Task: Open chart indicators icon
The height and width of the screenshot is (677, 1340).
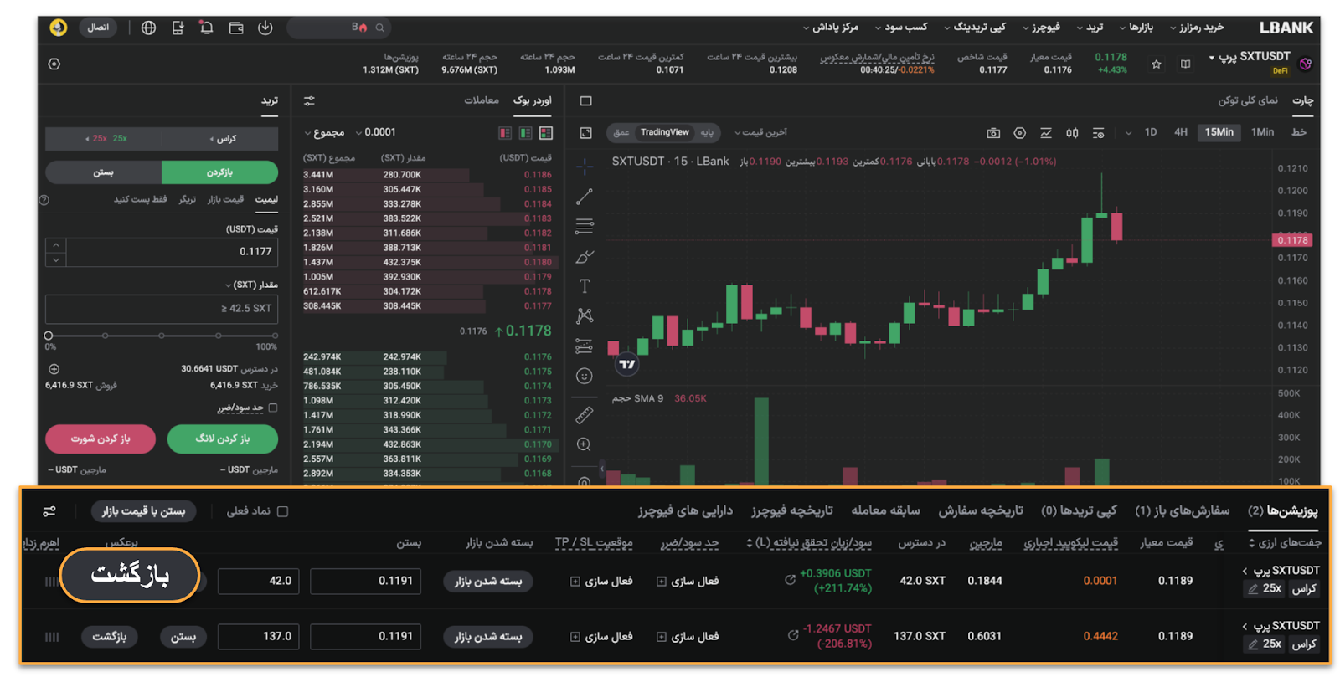Action: 1046,132
